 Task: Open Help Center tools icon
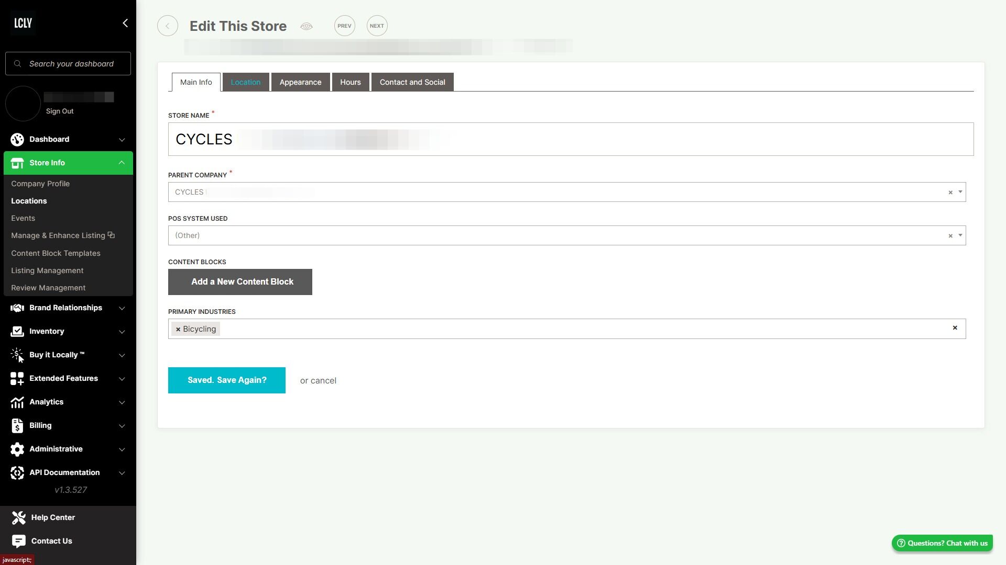point(19,517)
